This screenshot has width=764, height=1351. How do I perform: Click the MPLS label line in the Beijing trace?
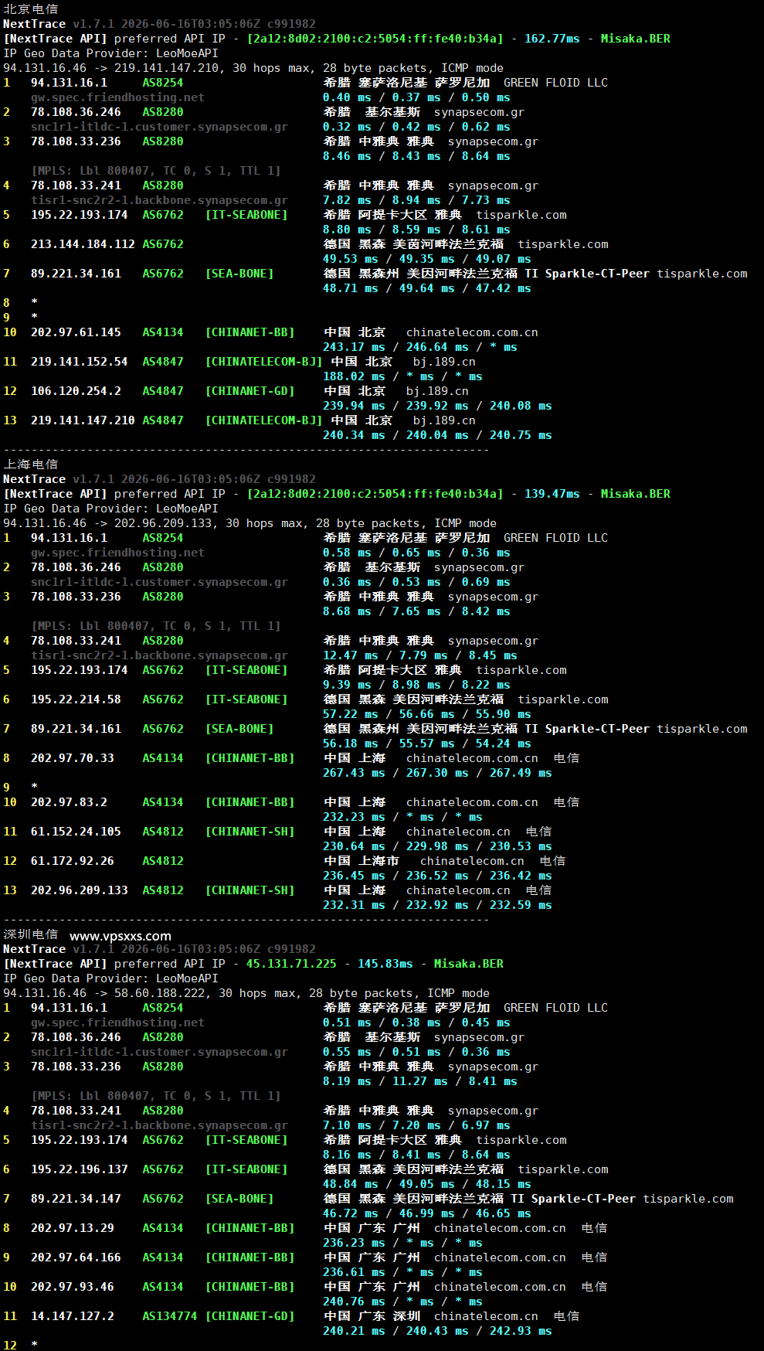click(x=156, y=171)
